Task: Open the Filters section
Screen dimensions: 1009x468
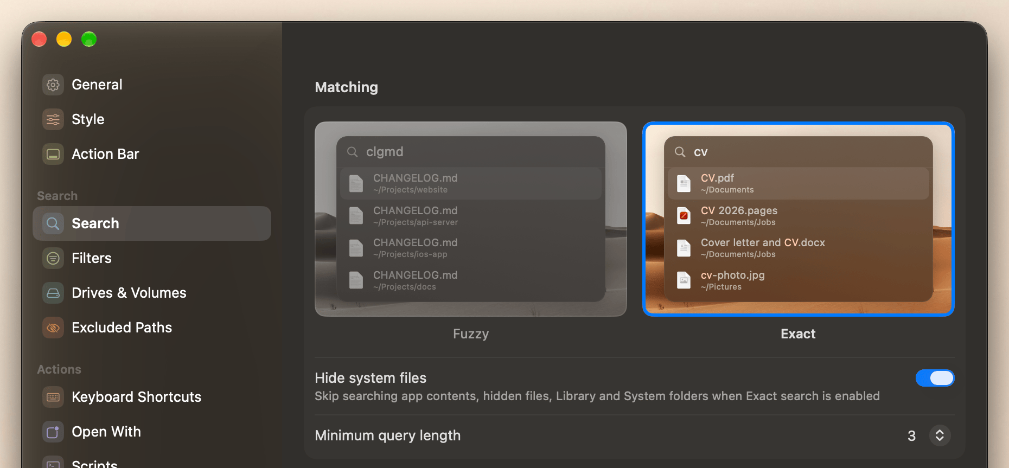Action: (x=152, y=258)
